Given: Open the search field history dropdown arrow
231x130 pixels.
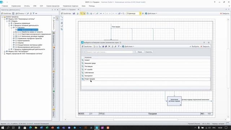Looking at the screenshot, I should (134, 52).
